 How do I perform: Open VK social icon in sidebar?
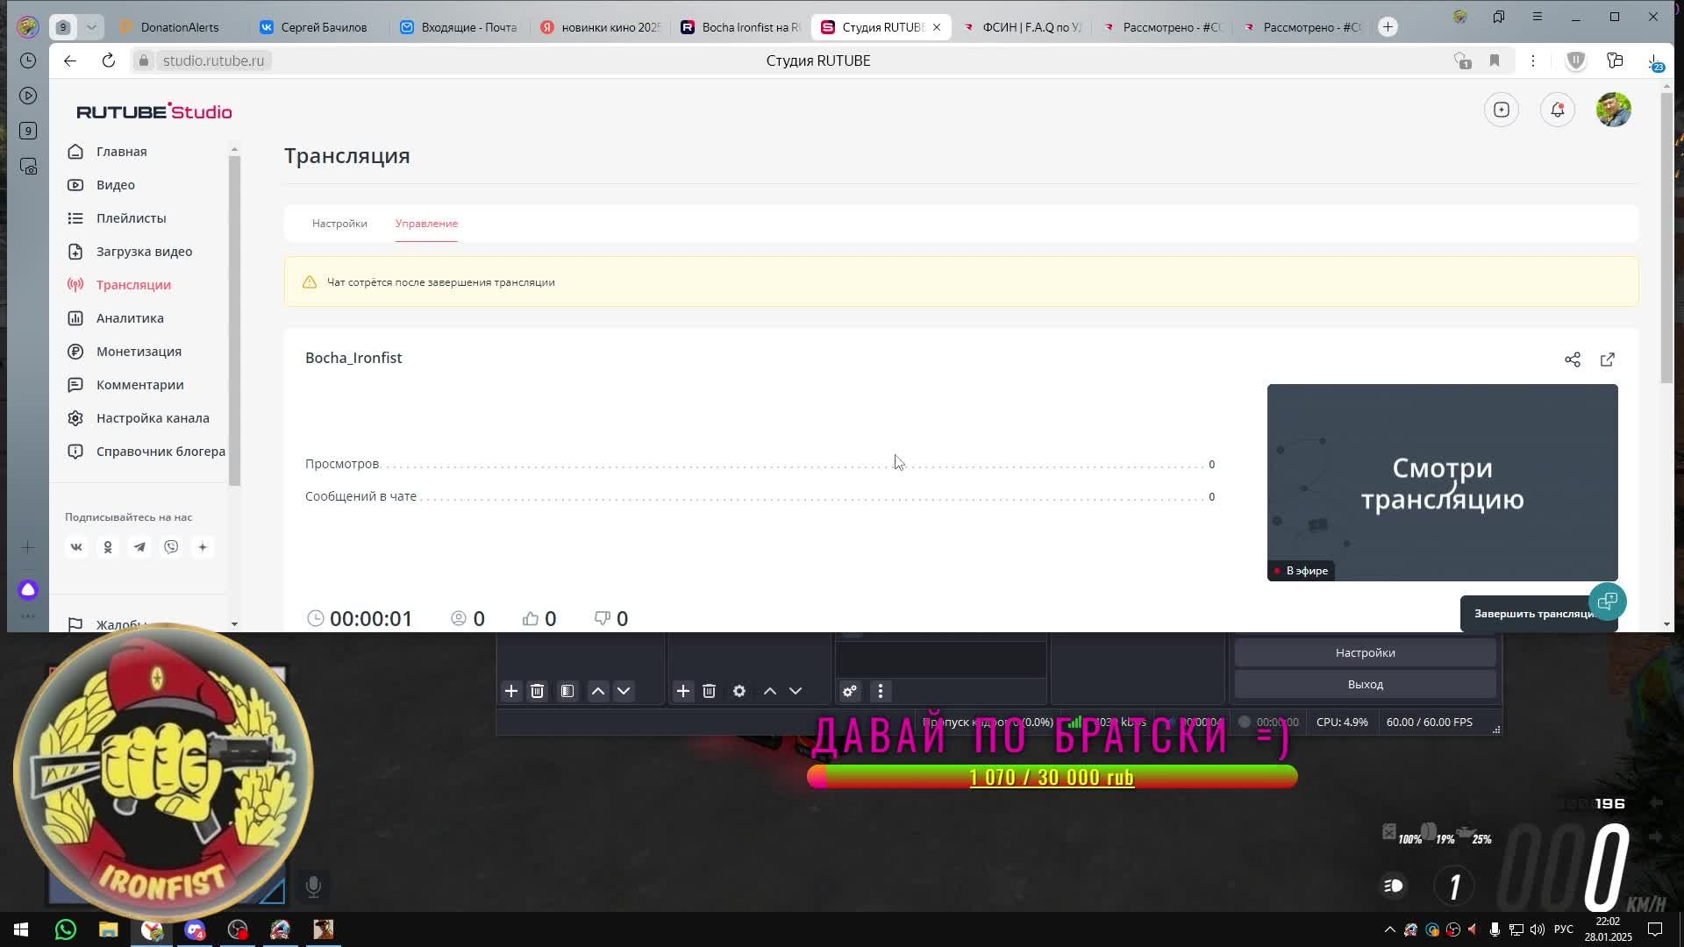tap(76, 547)
